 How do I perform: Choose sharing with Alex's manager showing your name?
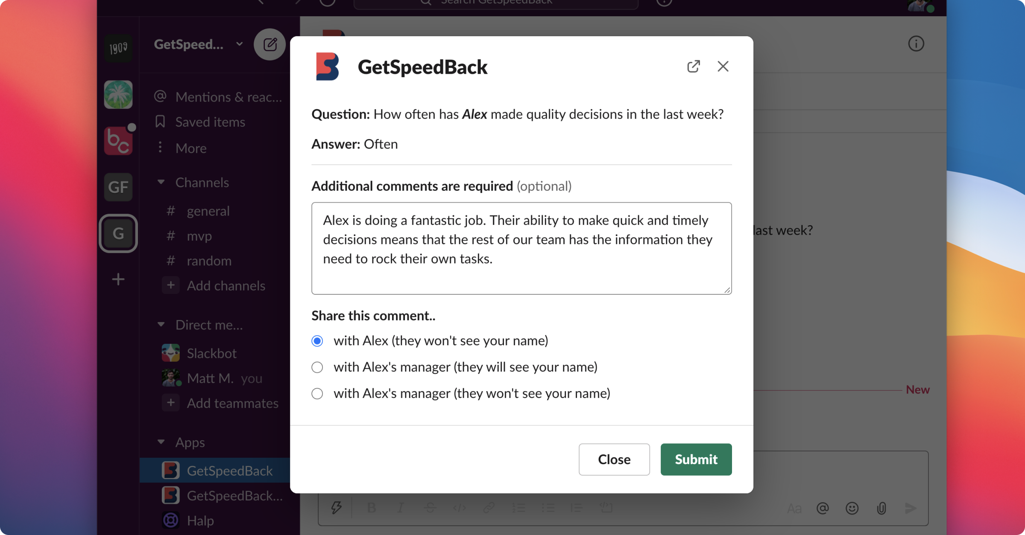317,367
